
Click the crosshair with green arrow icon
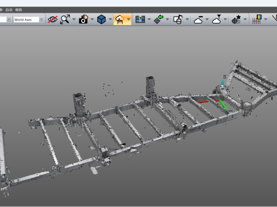[159, 19]
